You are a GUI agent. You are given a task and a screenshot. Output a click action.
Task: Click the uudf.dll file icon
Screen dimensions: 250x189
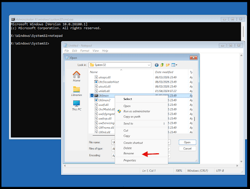click(96, 105)
